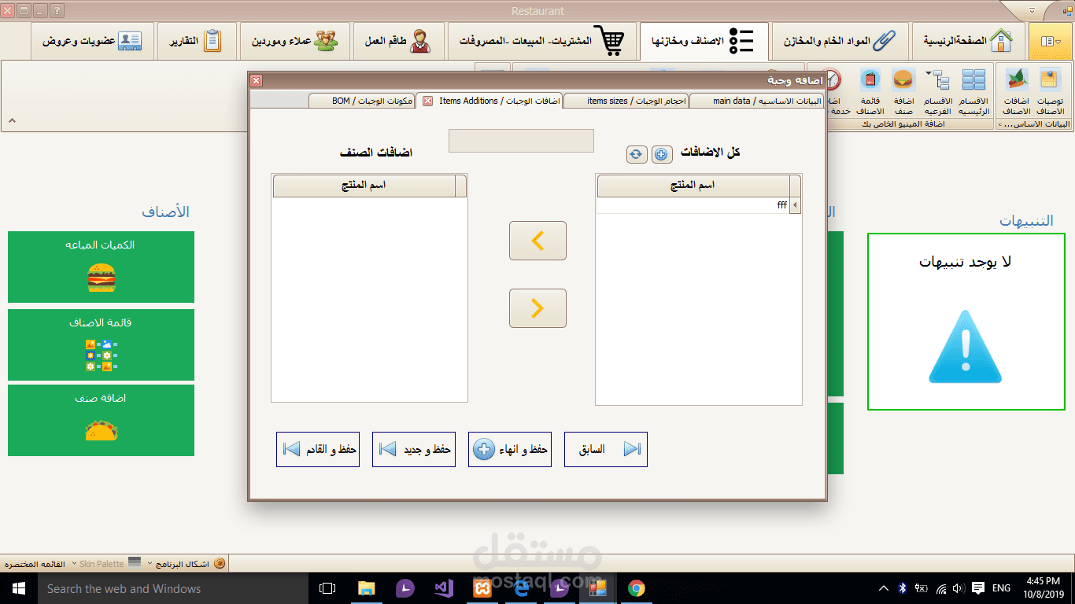1075x604 pixels.
Task: Click the الكميات المباعه green tile
Action: (101, 267)
